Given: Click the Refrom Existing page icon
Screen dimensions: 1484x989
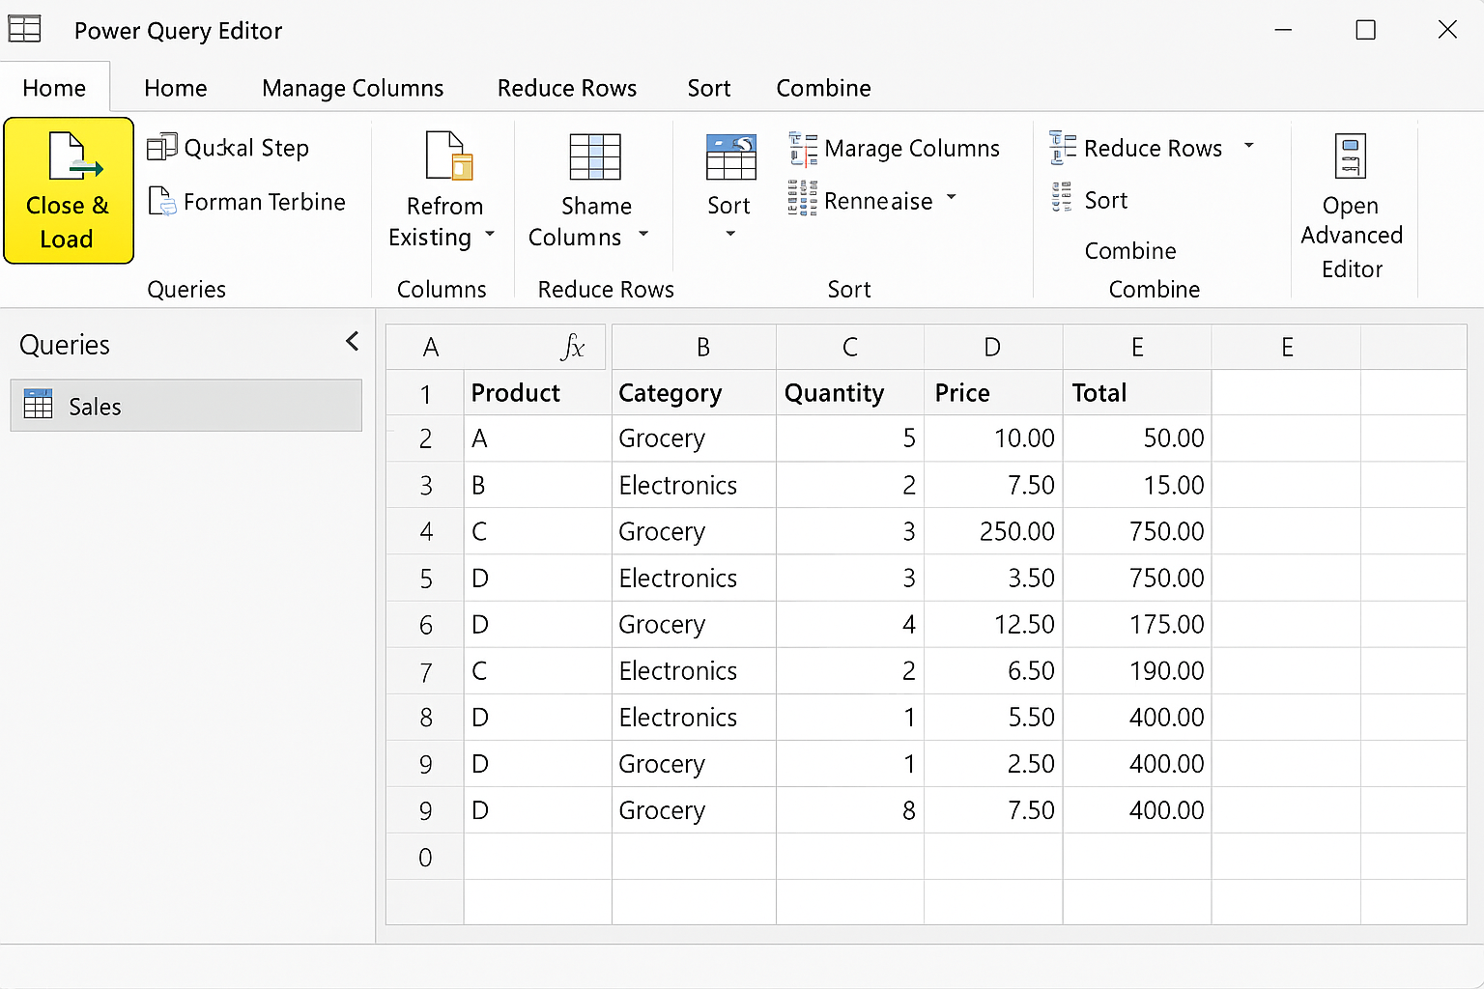Looking at the screenshot, I should click(449, 155).
